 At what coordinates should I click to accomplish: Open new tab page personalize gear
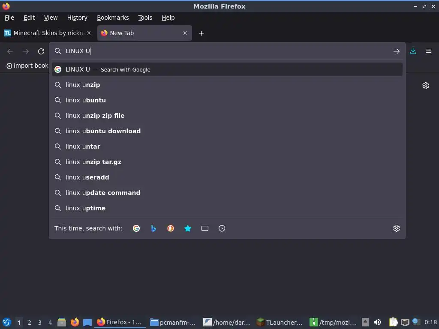(x=426, y=86)
